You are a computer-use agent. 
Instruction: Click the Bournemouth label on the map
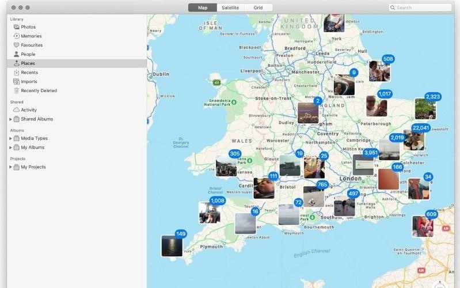[319, 227]
